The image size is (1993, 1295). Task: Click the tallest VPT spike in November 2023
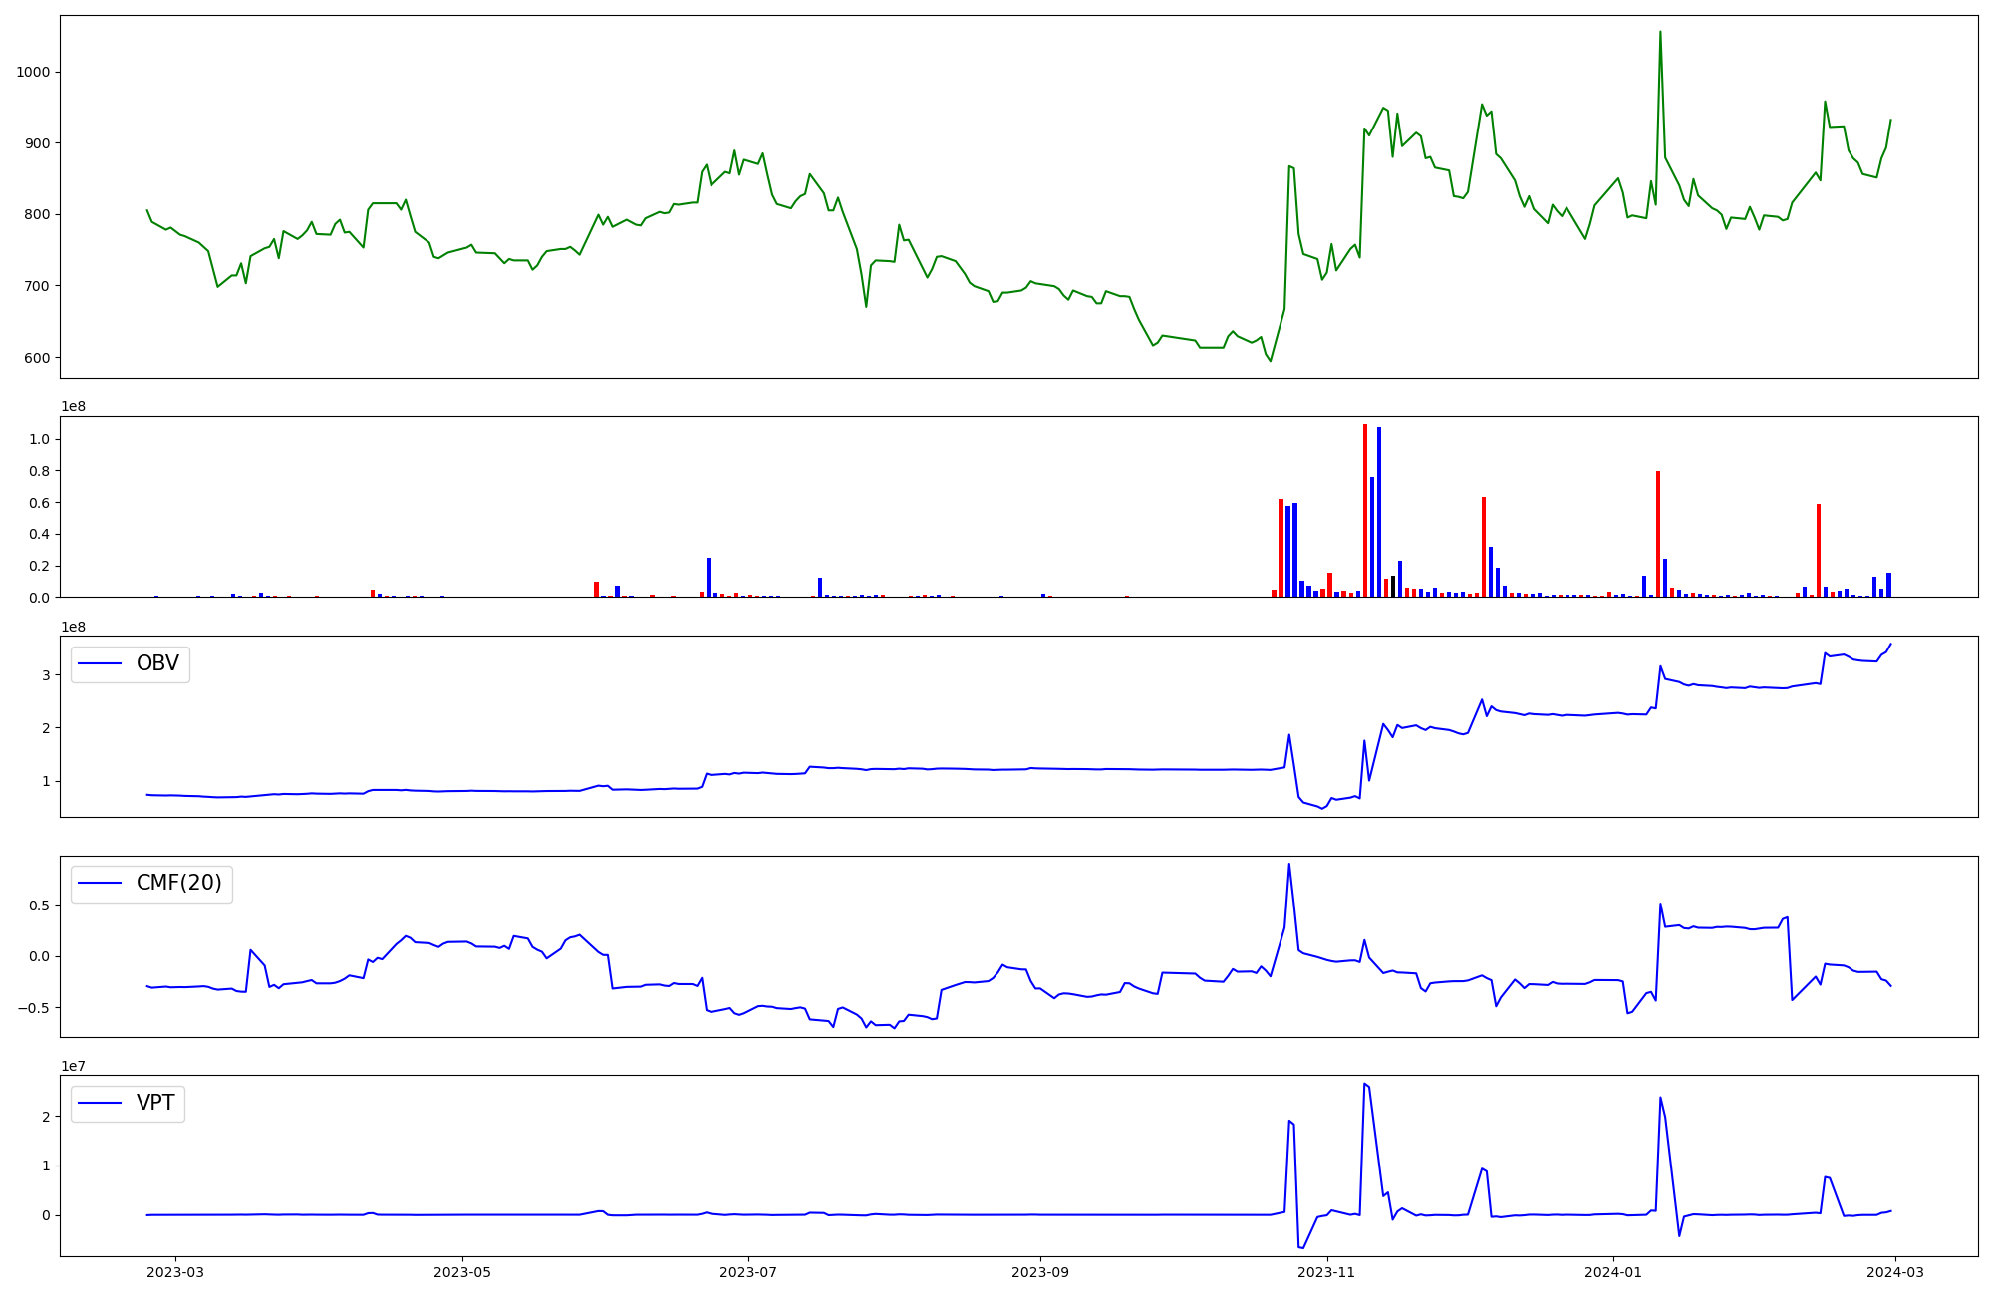click(x=1364, y=1085)
